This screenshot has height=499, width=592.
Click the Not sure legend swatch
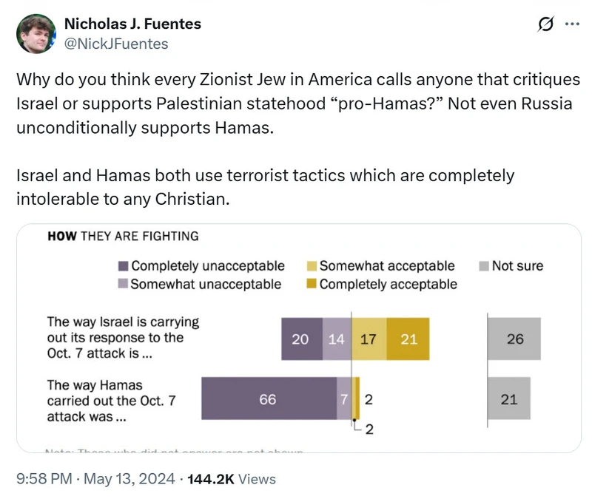click(484, 266)
